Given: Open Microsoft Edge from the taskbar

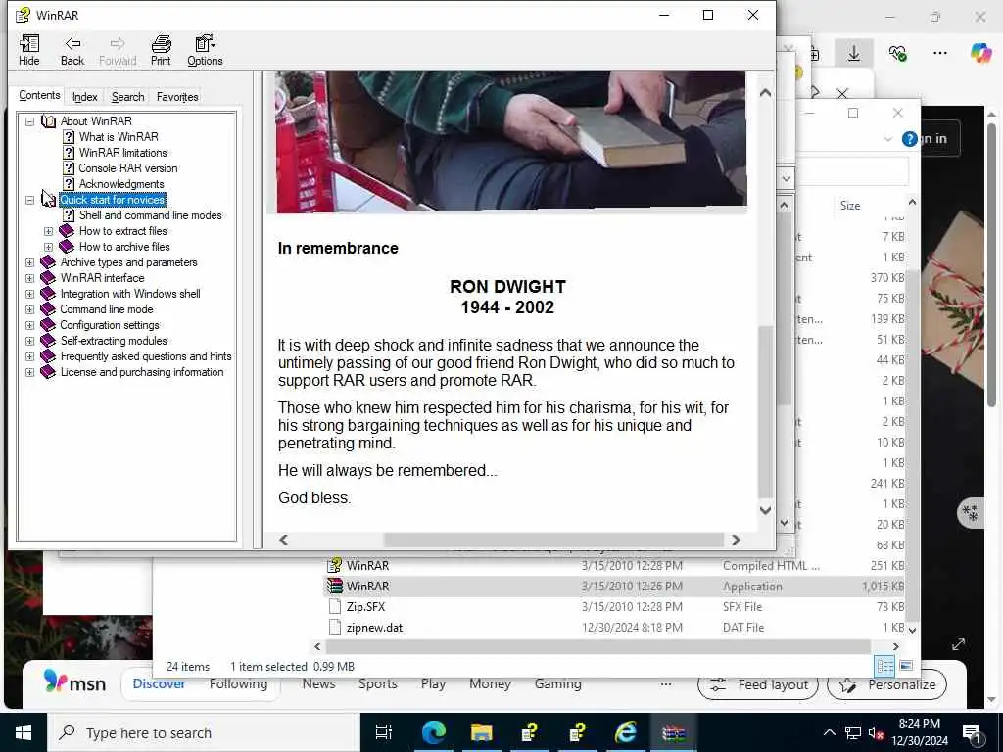Looking at the screenshot, I should click(433, 732).
